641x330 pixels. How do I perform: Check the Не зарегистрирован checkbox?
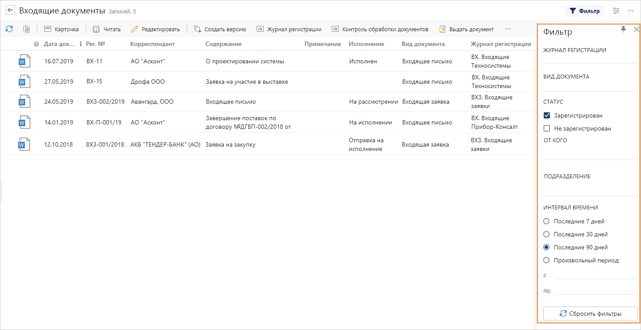547,128
